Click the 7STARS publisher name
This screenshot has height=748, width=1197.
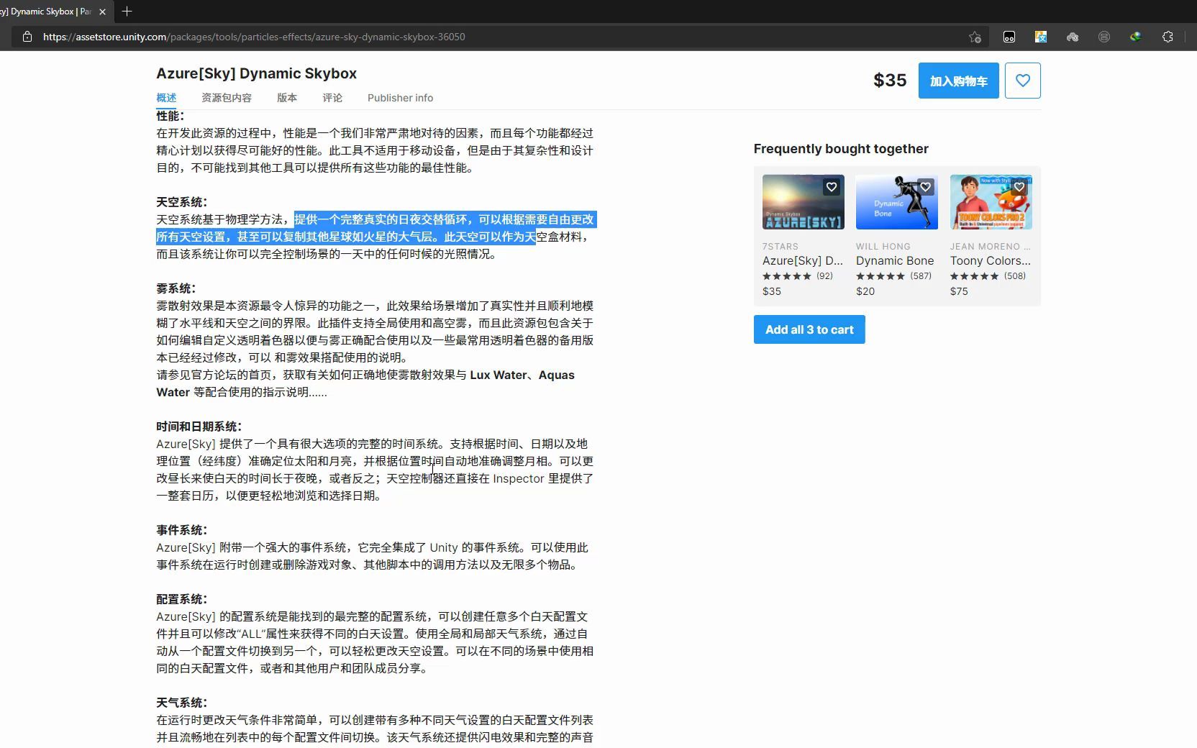click(x=780, y=246)
